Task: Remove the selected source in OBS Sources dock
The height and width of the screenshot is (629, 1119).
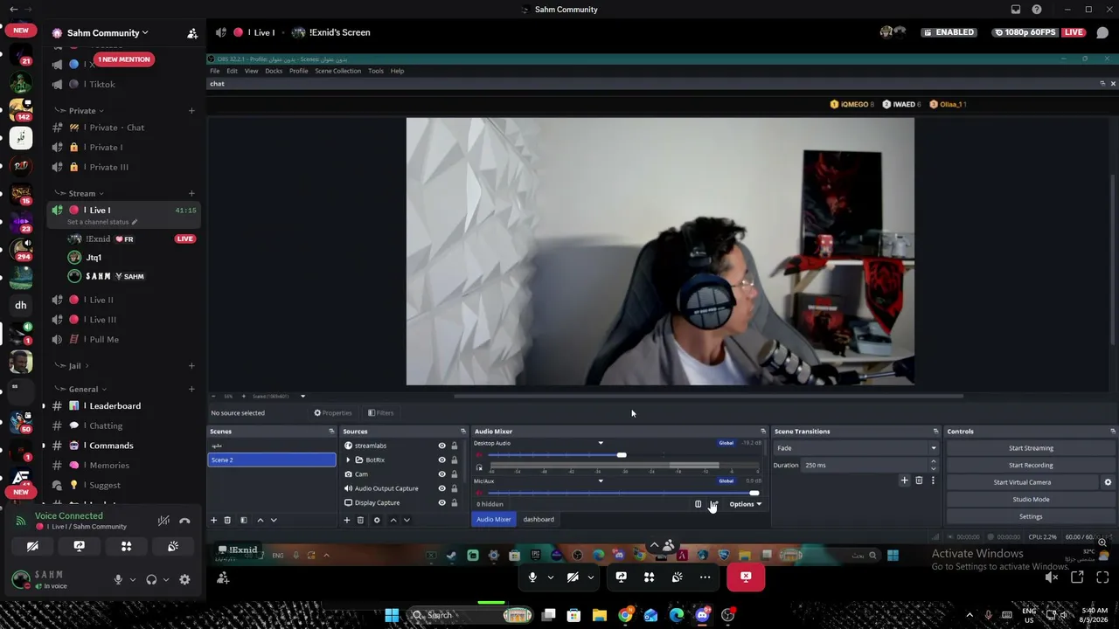Action: (360, 520)
